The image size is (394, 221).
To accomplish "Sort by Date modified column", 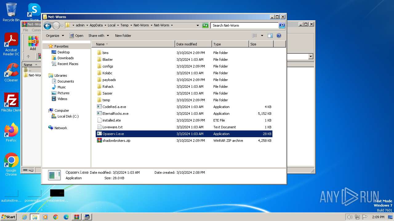I will (x=193, y=44).
